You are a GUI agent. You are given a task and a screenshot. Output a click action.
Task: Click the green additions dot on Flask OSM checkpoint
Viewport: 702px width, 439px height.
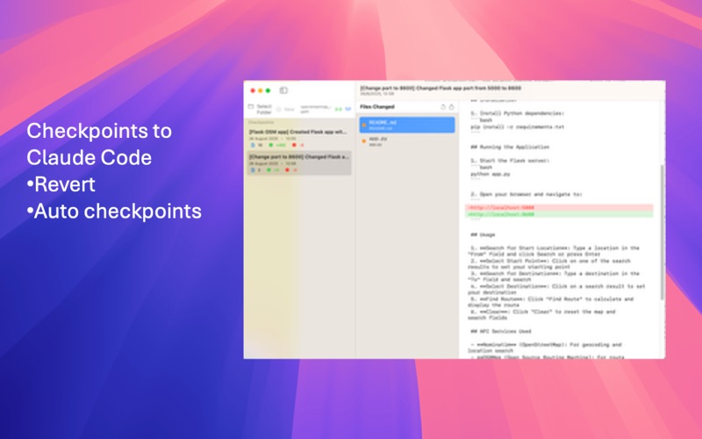pos(271,145)
